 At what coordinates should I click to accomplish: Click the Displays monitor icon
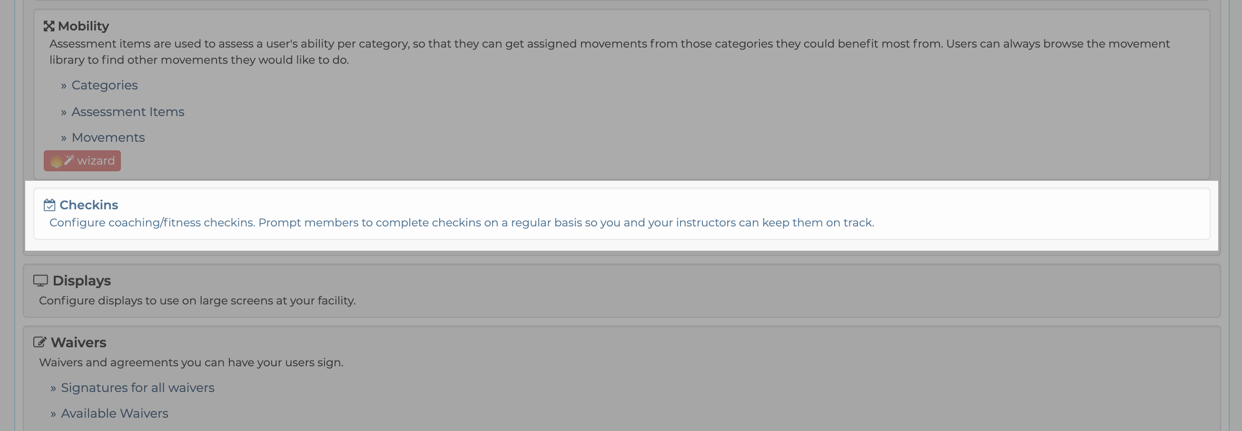coord(40,281)
